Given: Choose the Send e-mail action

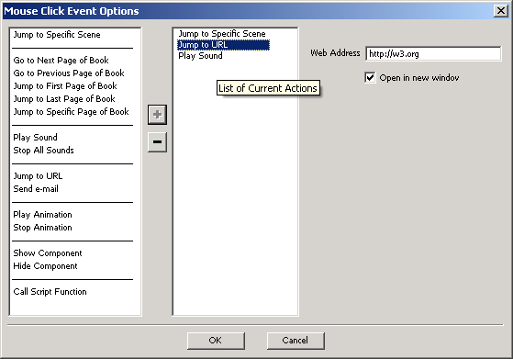Looking at the screenshot, I should pos(36,189).
